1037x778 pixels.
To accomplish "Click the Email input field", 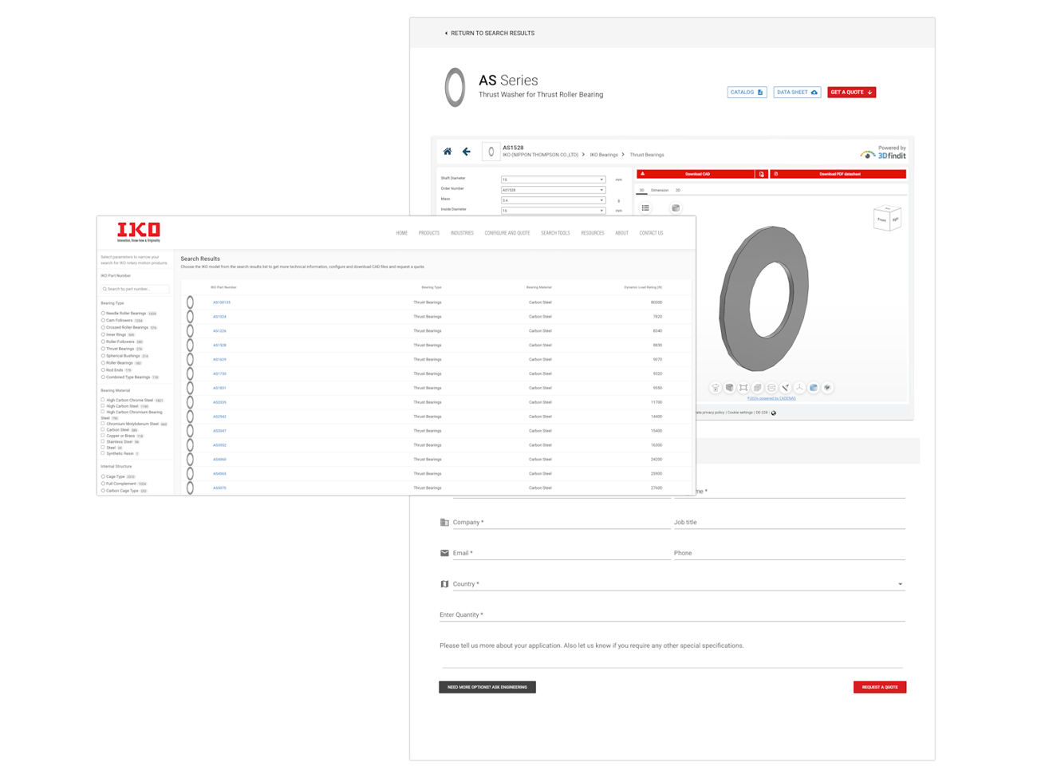I will point(562,553).
